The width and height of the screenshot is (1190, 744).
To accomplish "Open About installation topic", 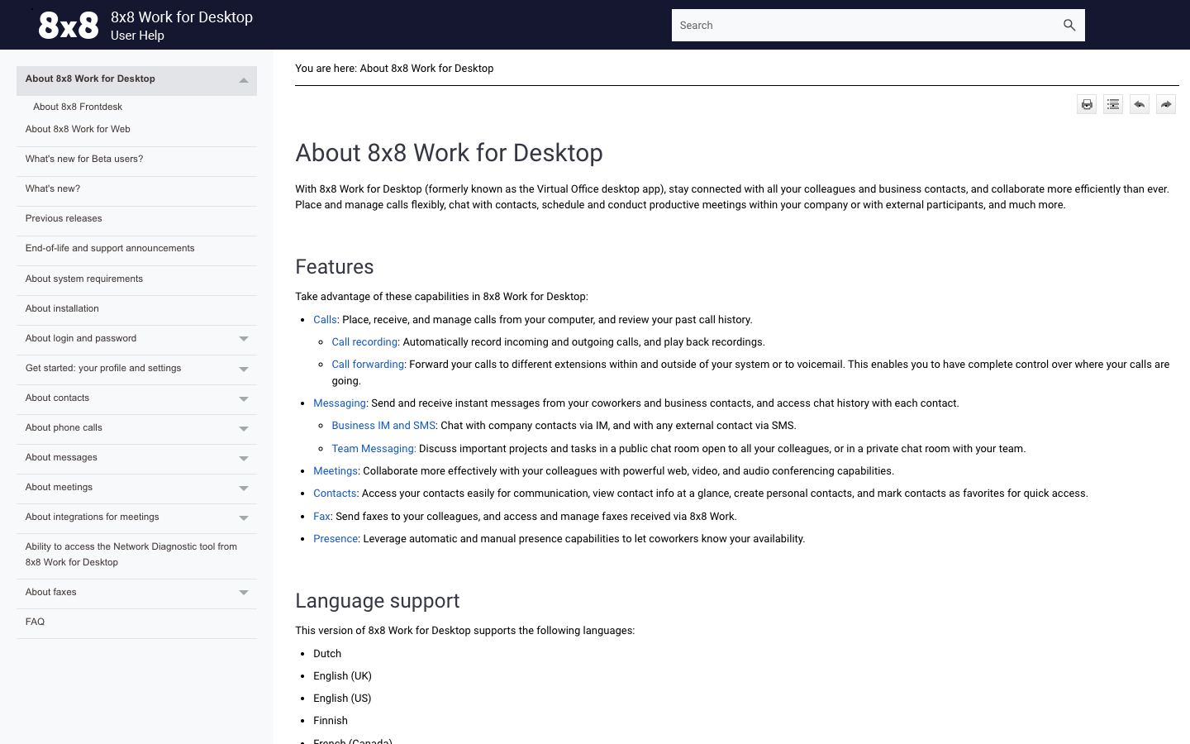I will (62, 308).
